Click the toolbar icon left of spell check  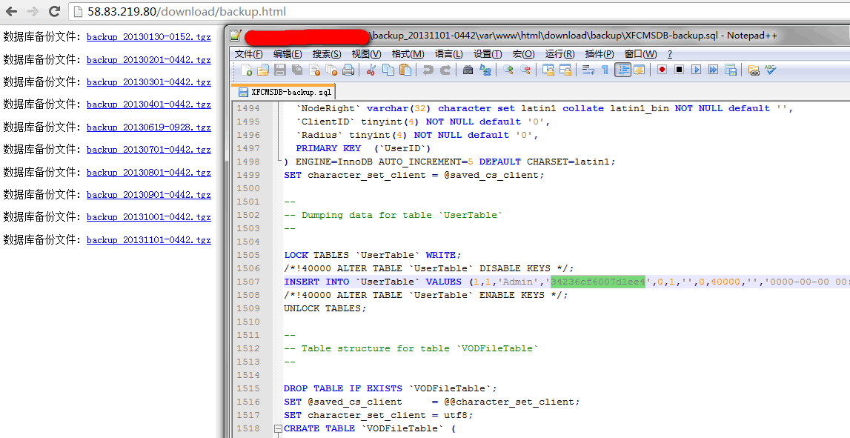click(x=754, y=70)
